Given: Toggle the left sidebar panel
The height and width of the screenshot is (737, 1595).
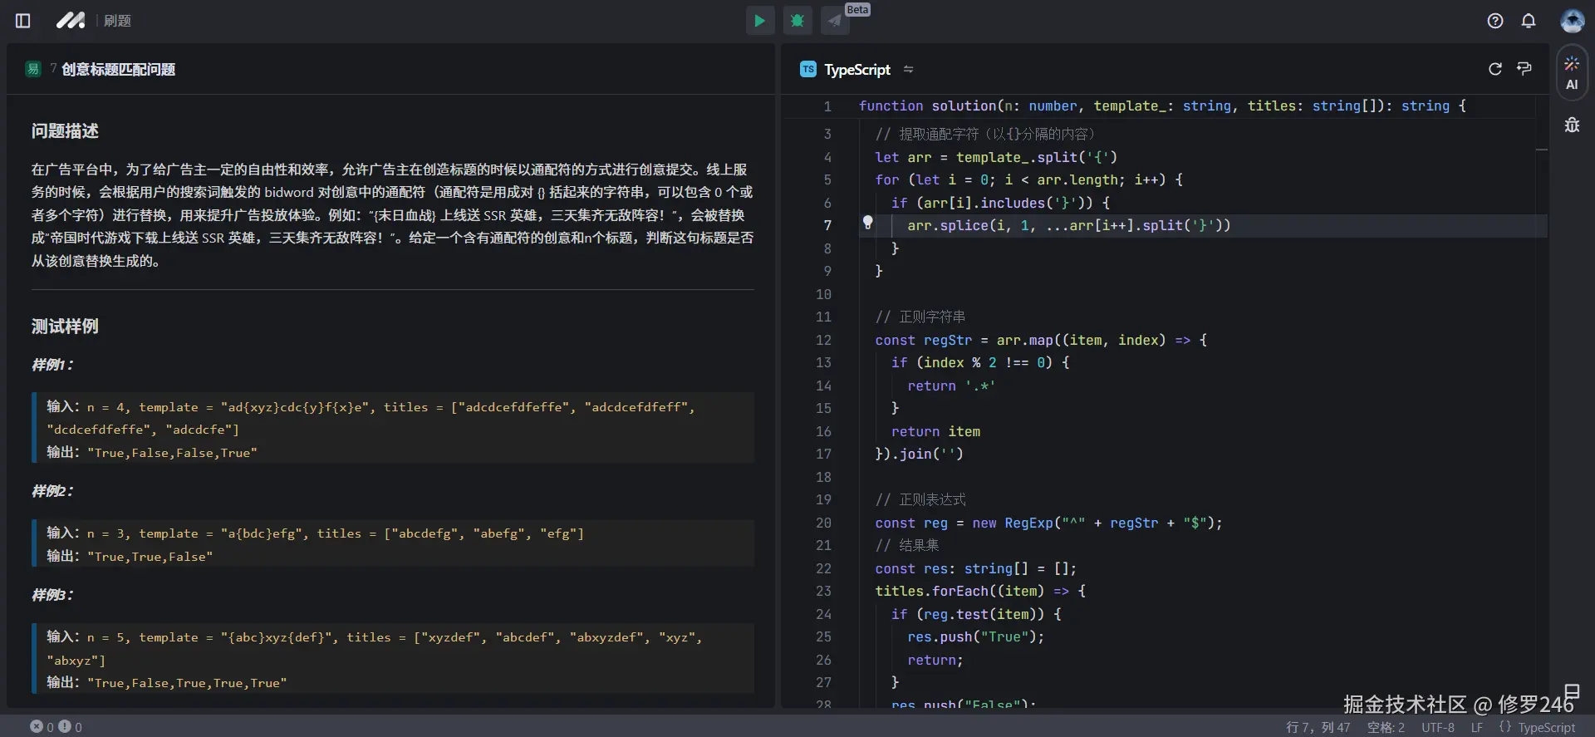Looking at the screenshot, I should [23, 21].
